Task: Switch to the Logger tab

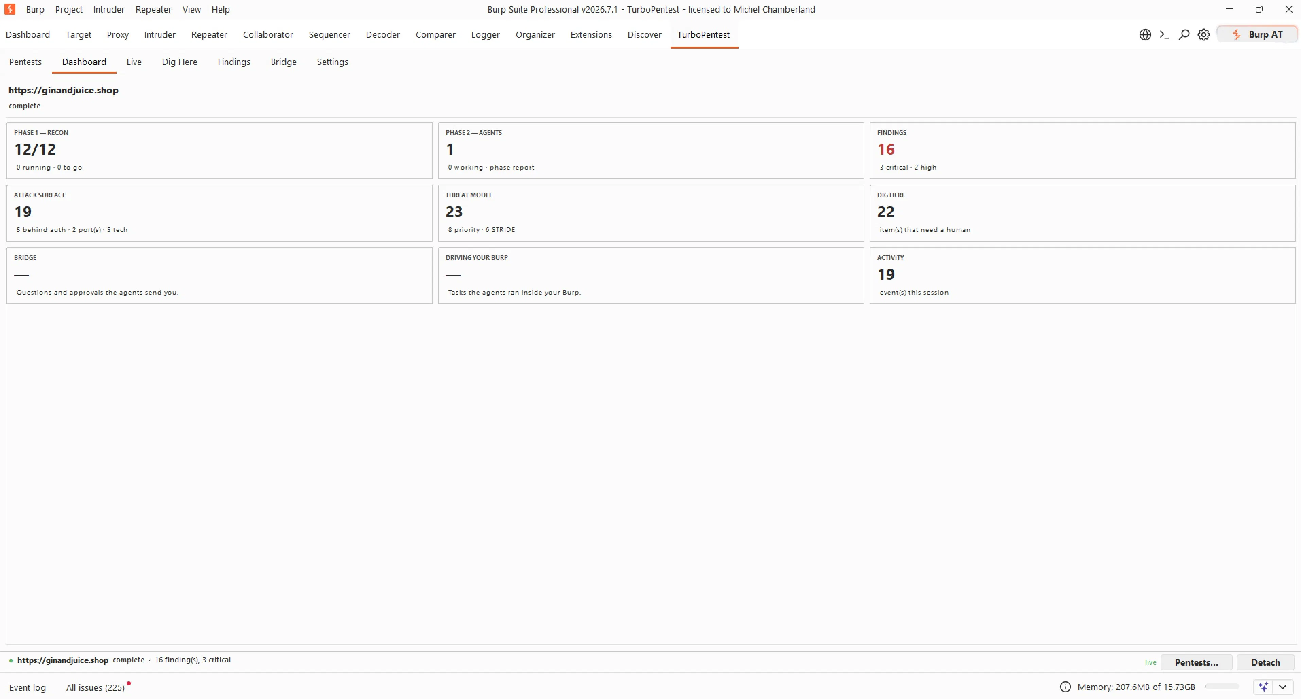Action: click(x=485, y=34)
